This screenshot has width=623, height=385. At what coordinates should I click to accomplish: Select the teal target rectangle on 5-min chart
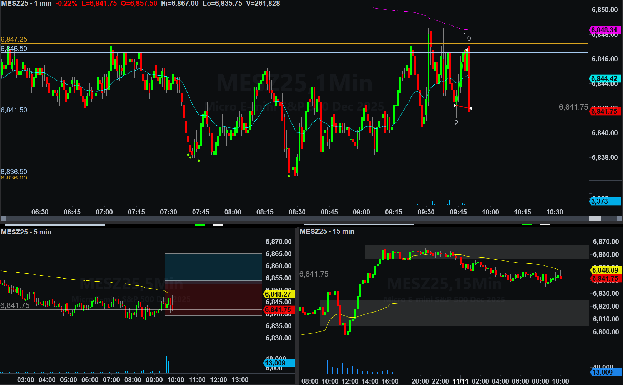click(213, 267)
